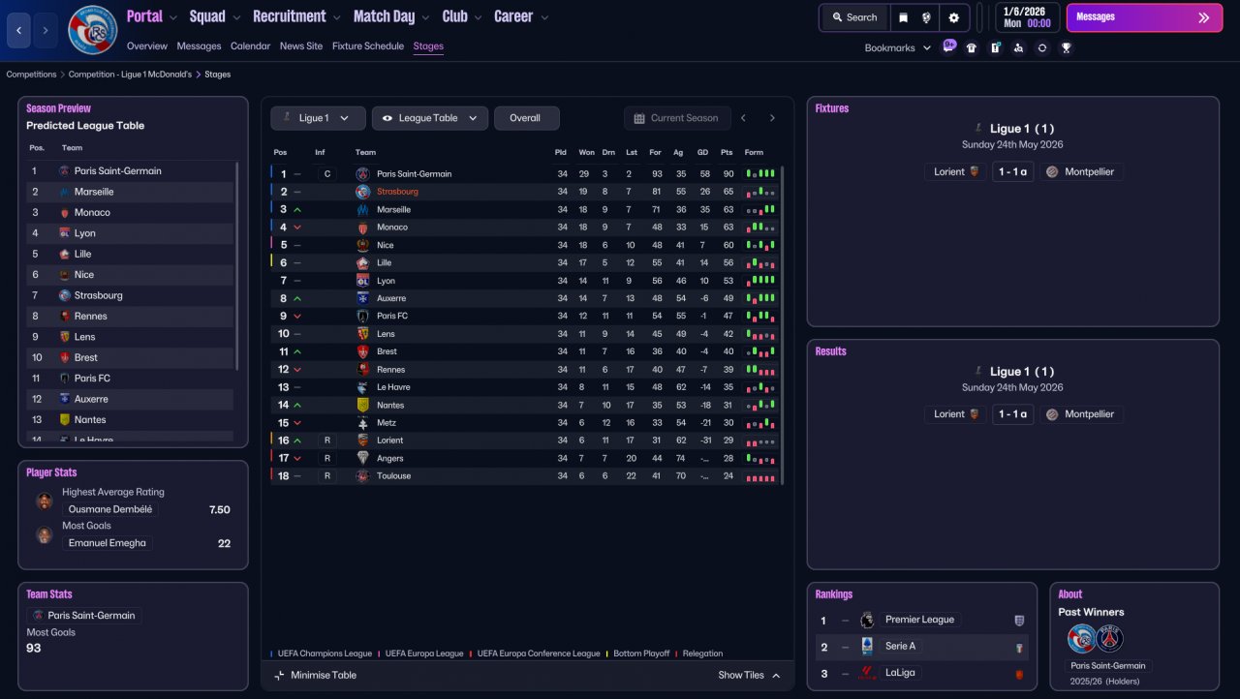Click the Lille crest in the league table
The width and height of the screenshot is (1240, 699).
362,262
